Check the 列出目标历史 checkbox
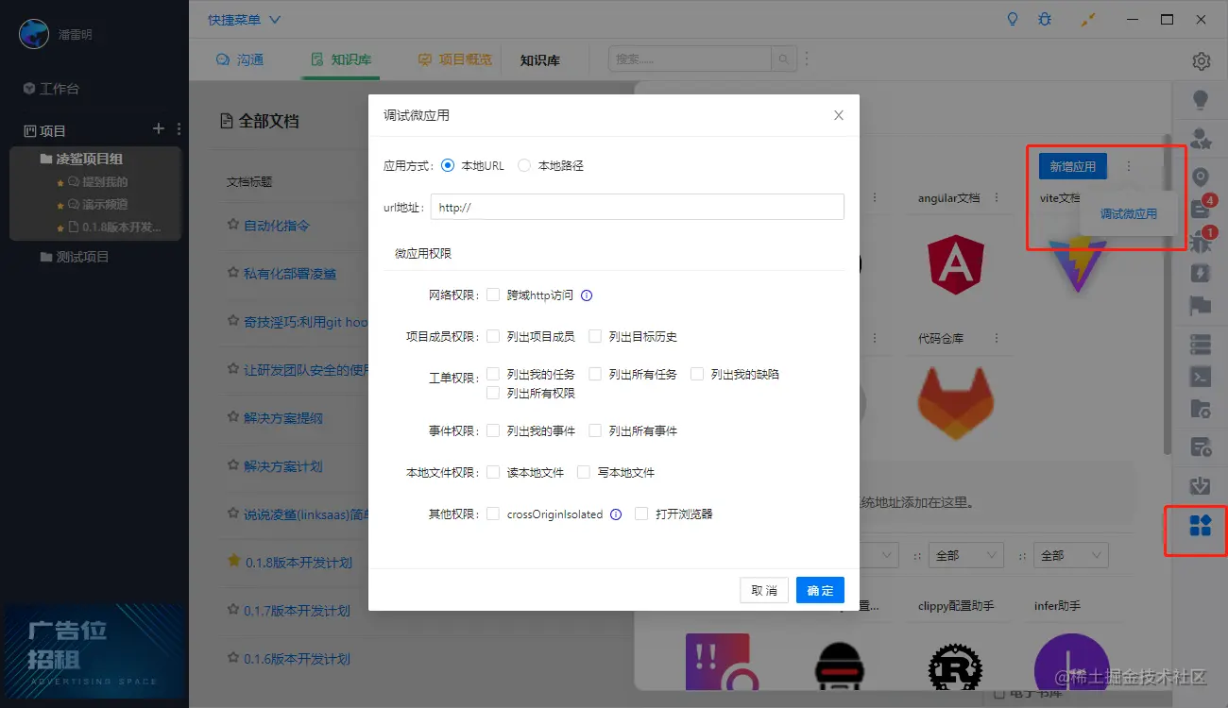1228x708 pixels. tap(595, 336)
